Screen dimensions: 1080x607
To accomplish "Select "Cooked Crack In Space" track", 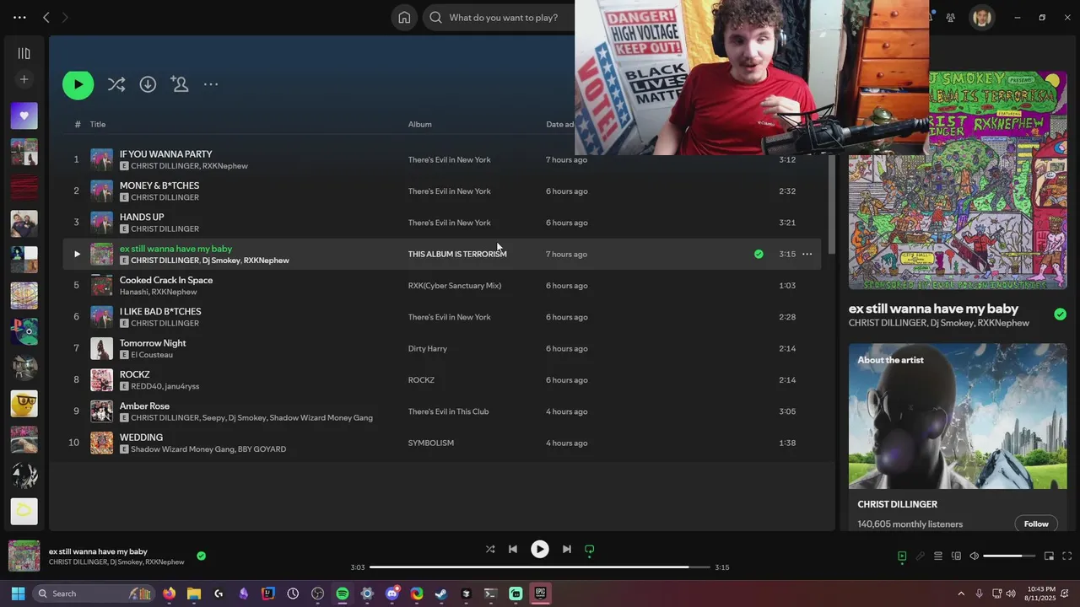I will [166, 280].
